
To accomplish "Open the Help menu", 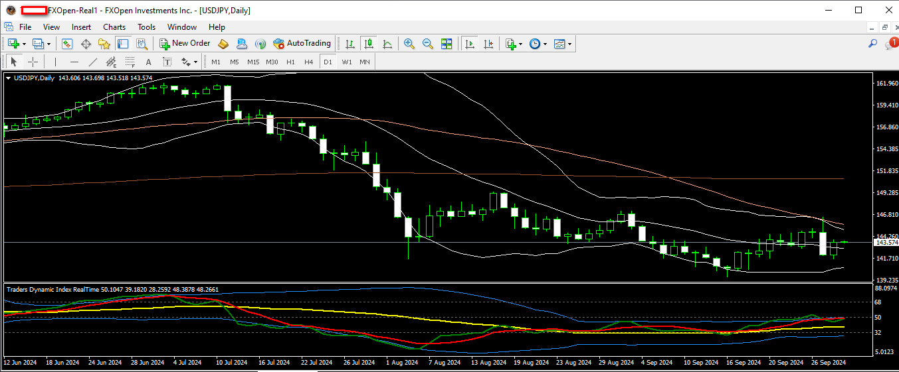I will coord(217,27).
